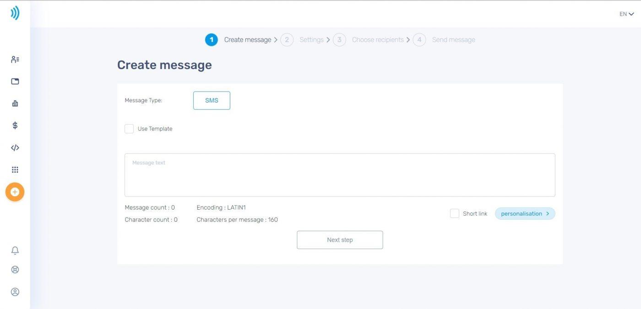Viewport: 641px width, 309px height.
Task: Expand the EN language dropdown
Action: pos(626,14)
